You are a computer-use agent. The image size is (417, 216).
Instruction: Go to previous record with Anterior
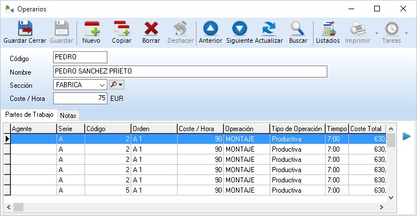pos(211,28)
